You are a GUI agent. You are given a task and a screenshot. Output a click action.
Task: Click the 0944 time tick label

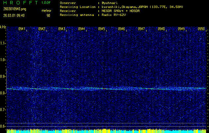[82, 29]
